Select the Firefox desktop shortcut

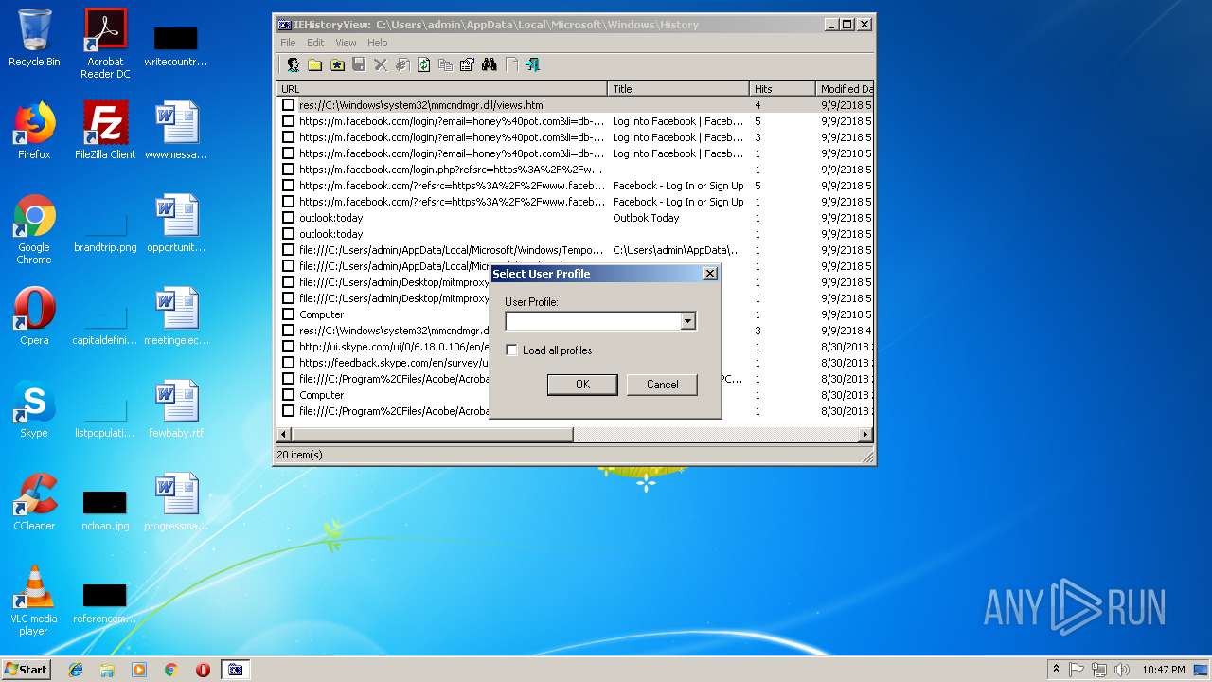coord(34,131)
